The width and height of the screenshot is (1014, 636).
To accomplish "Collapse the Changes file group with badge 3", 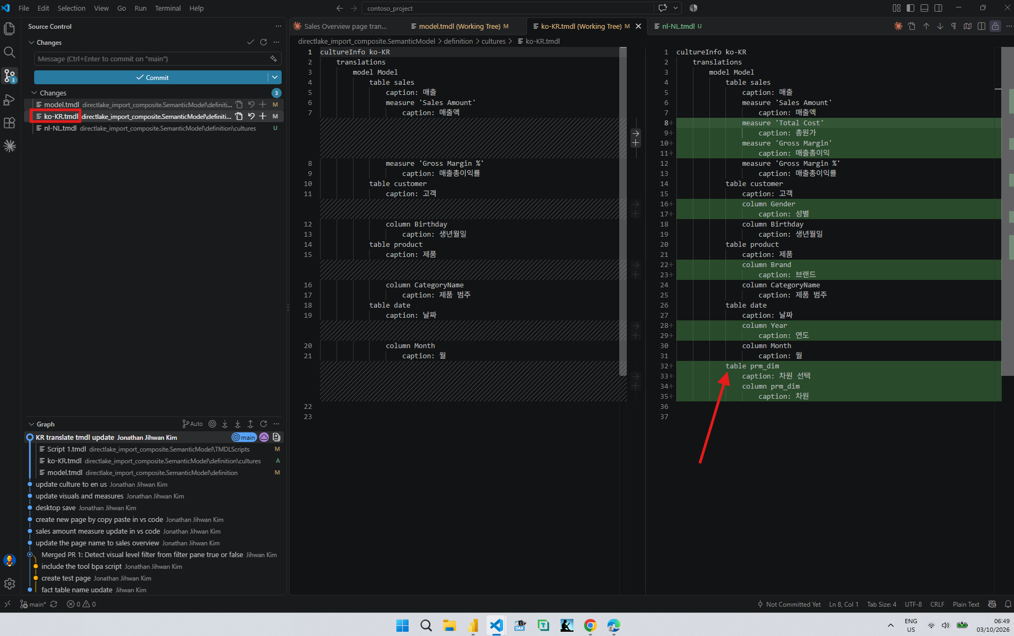I will (x=35, y=93).
